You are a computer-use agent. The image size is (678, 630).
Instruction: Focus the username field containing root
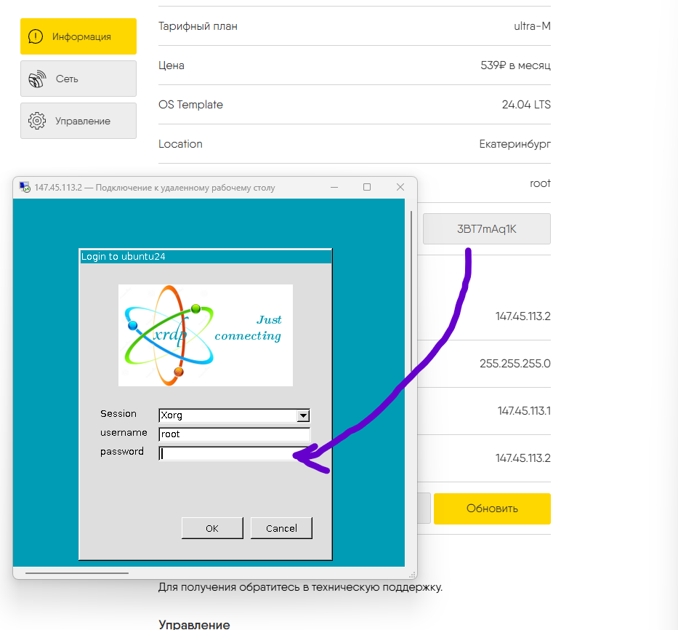(x=235, y=434)
